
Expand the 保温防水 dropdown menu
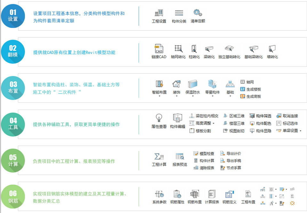click(x=193, y=96)
